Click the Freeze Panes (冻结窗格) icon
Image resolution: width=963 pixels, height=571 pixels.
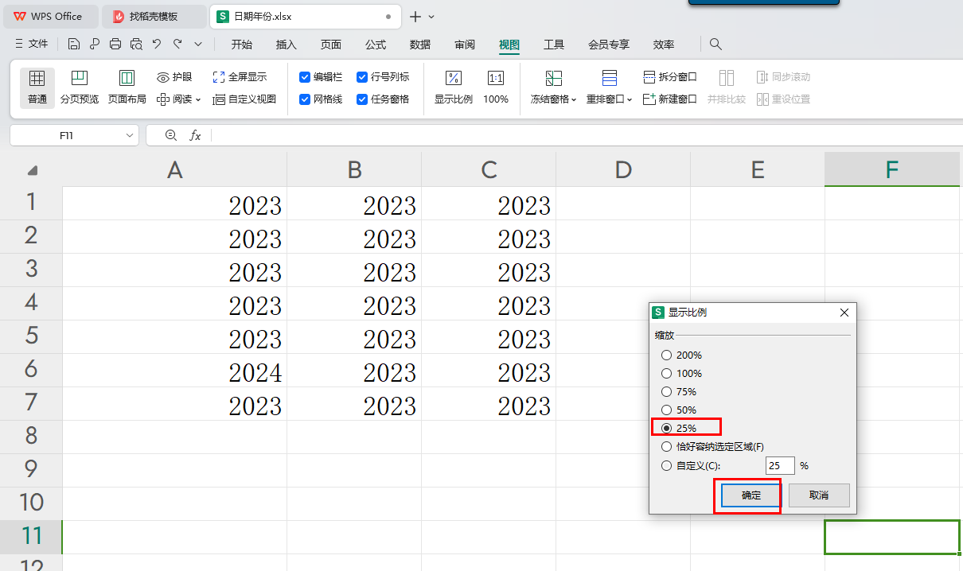pyautogui.click(x=553, y=78)
